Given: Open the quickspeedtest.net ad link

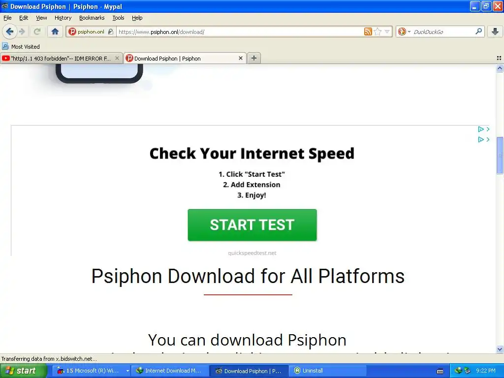Looking at the screenshot, I should pyautogui.click(x=252, y=253).
